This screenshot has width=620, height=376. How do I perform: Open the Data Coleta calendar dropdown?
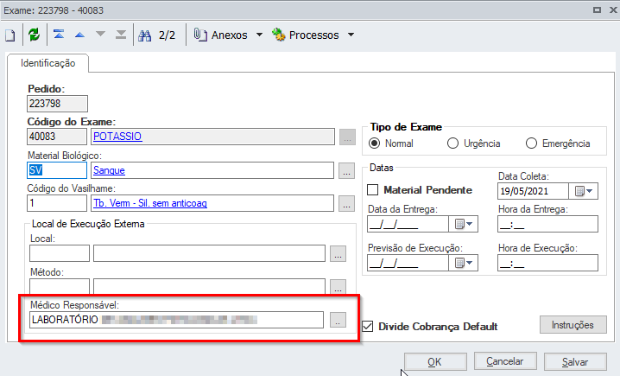(x=584, y=191)
